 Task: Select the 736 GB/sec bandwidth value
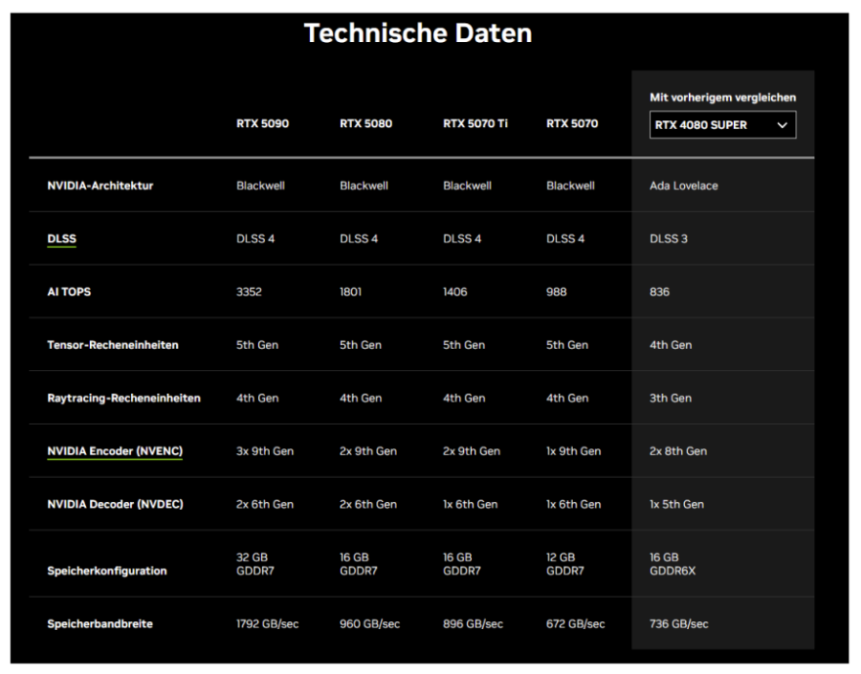pyautogui.click(x=678, y=624)
